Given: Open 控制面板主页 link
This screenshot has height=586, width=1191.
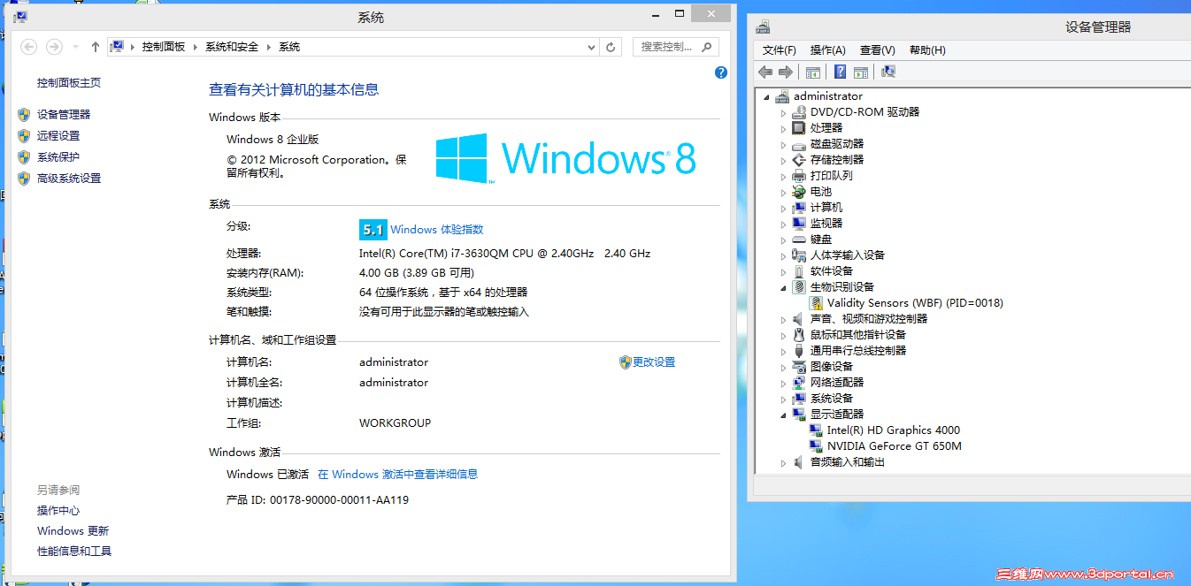Looking at the screenshot, I should 69,82.
